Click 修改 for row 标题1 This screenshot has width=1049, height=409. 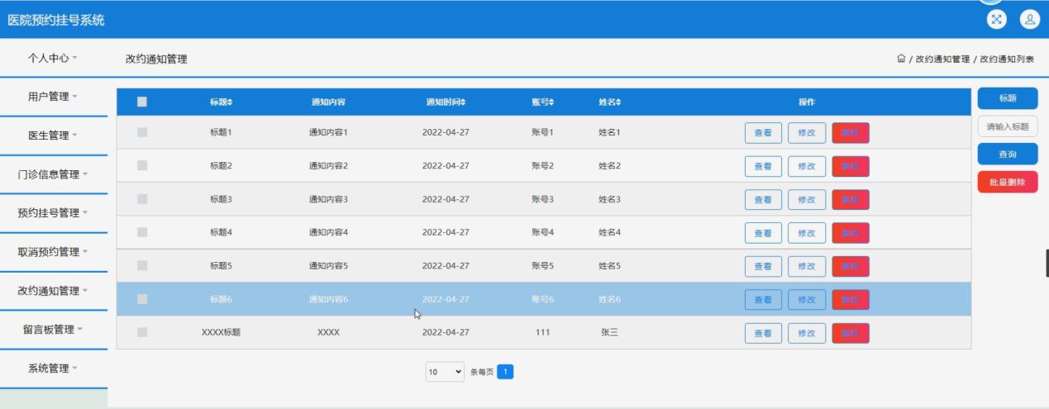pyautogui.click(x=807, y=133)
